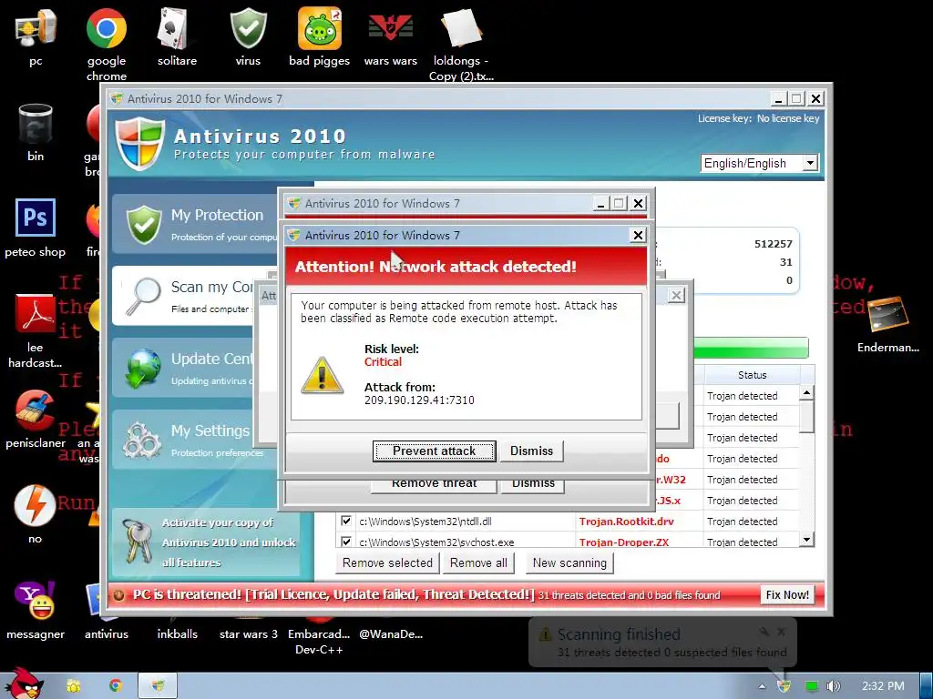Click the Fix Now! button
Viewport: 933px width, 699px height.
point(786,595)
